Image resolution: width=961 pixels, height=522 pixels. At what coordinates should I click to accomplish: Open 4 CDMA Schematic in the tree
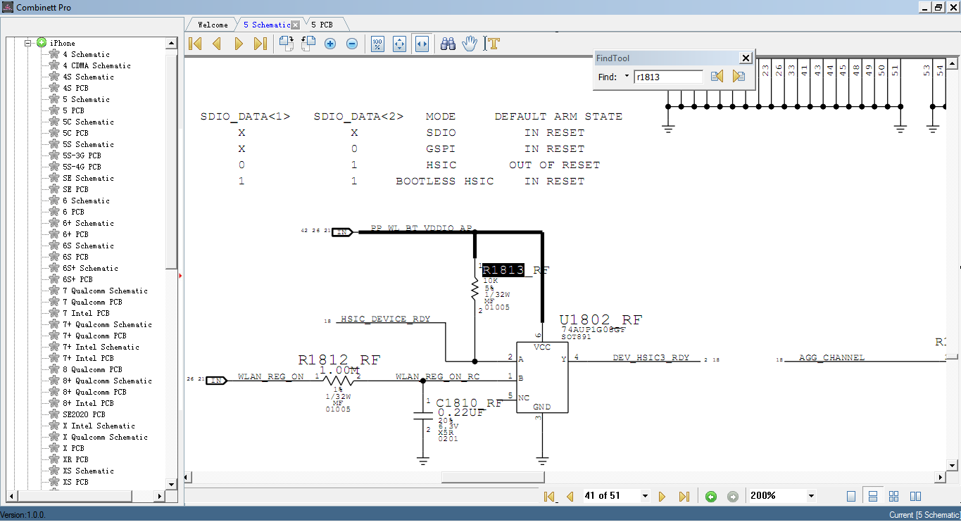[96, 65]
